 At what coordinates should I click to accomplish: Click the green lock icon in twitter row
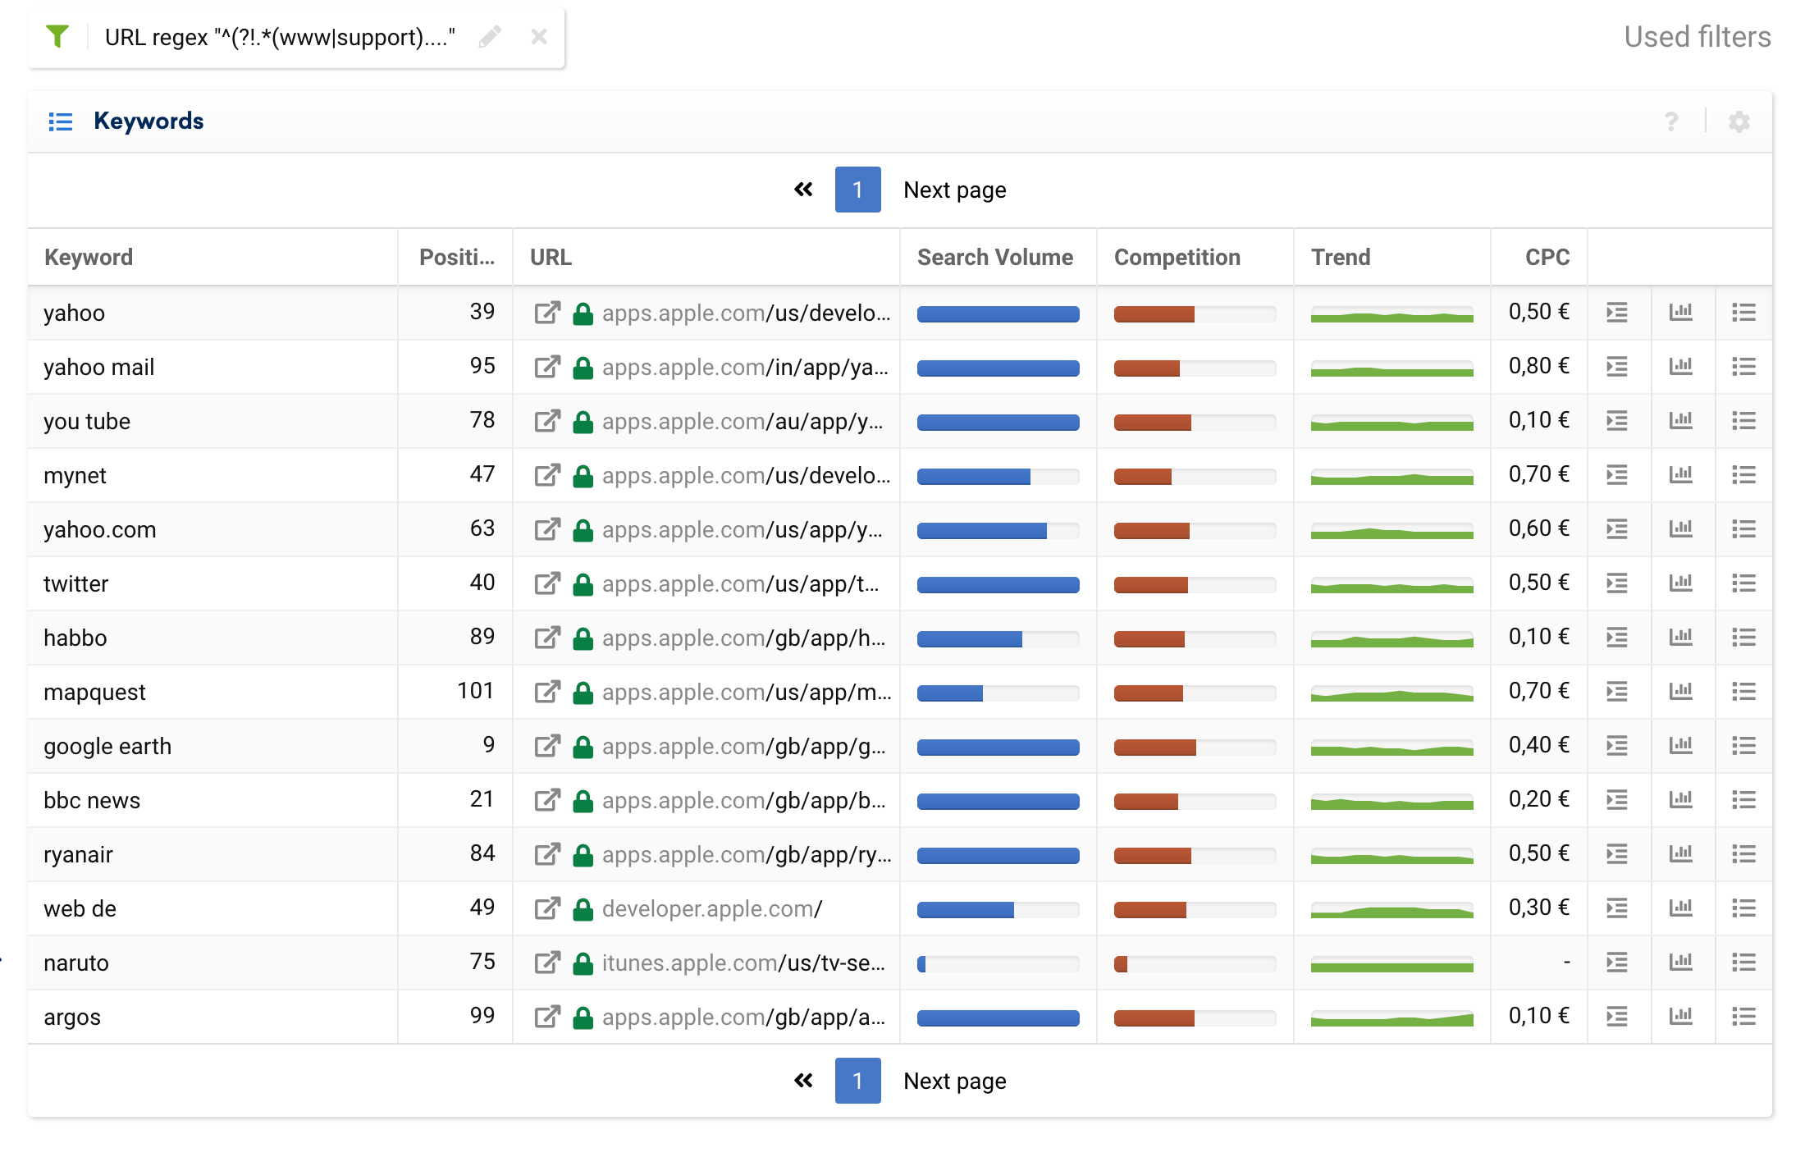583,584
